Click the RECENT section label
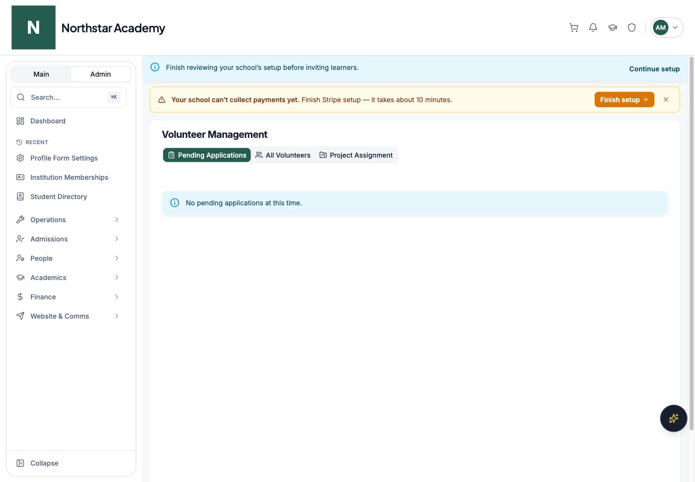The image size is (695, 482). pyautogui.click(x=37, y=142)
